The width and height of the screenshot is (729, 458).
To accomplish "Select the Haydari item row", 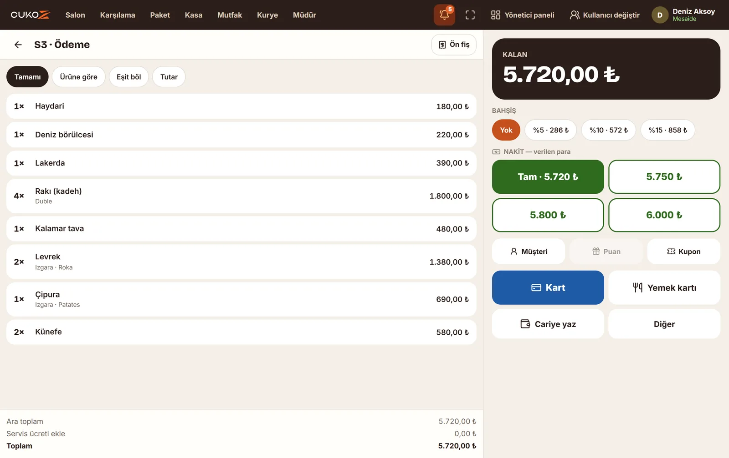I will [x=241, y=106].
